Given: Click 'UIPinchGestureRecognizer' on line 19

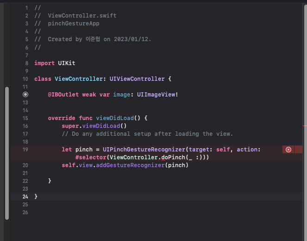Looking at the screenshot, I should [144, 150].
